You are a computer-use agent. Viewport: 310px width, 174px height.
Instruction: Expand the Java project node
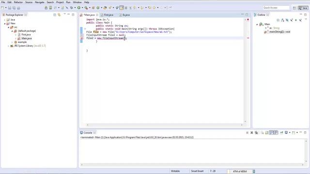click(x=5, y=20)
